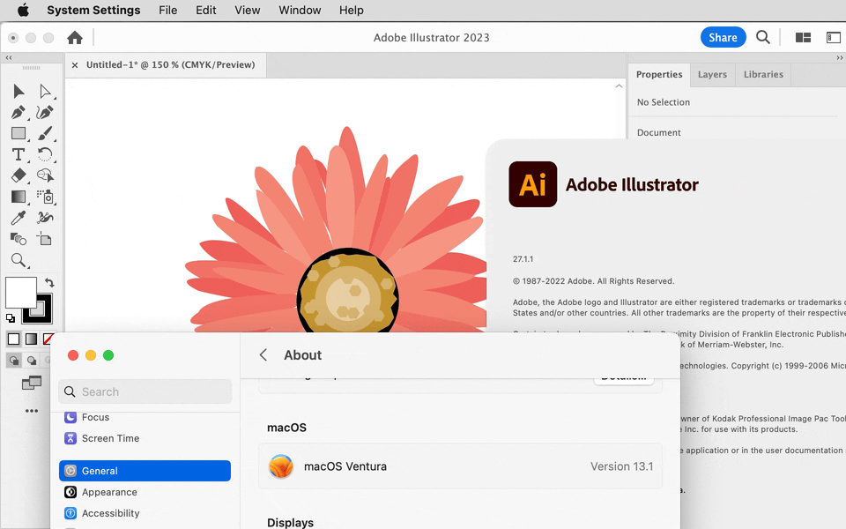This screenshot has width=846, height=529.
Task: Open Arrange Documents menu
Action: [804, 37]
